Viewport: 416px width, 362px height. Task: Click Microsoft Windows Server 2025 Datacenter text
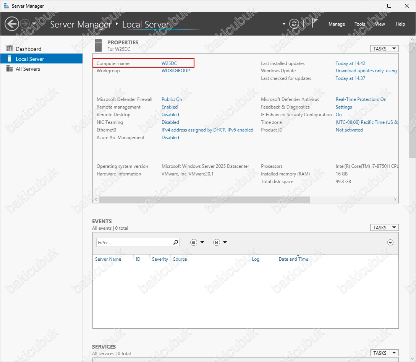click(206, 166)
